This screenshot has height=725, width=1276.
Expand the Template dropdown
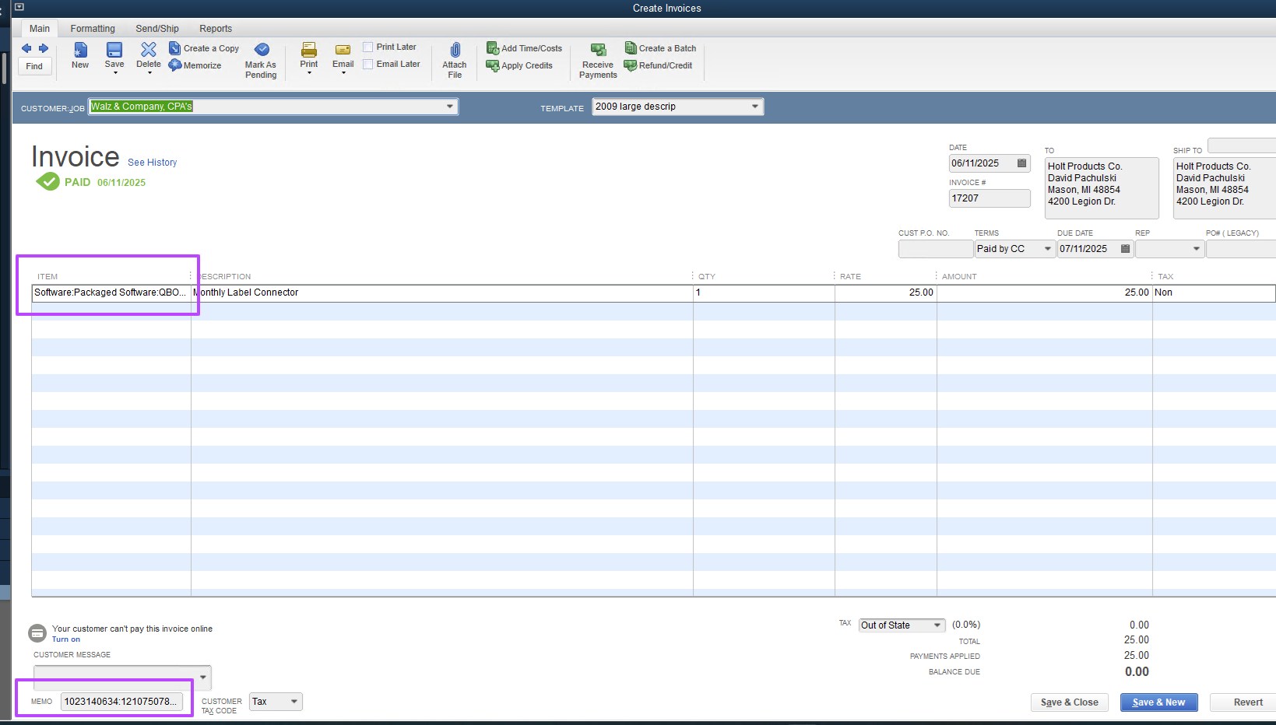[754, 107]
